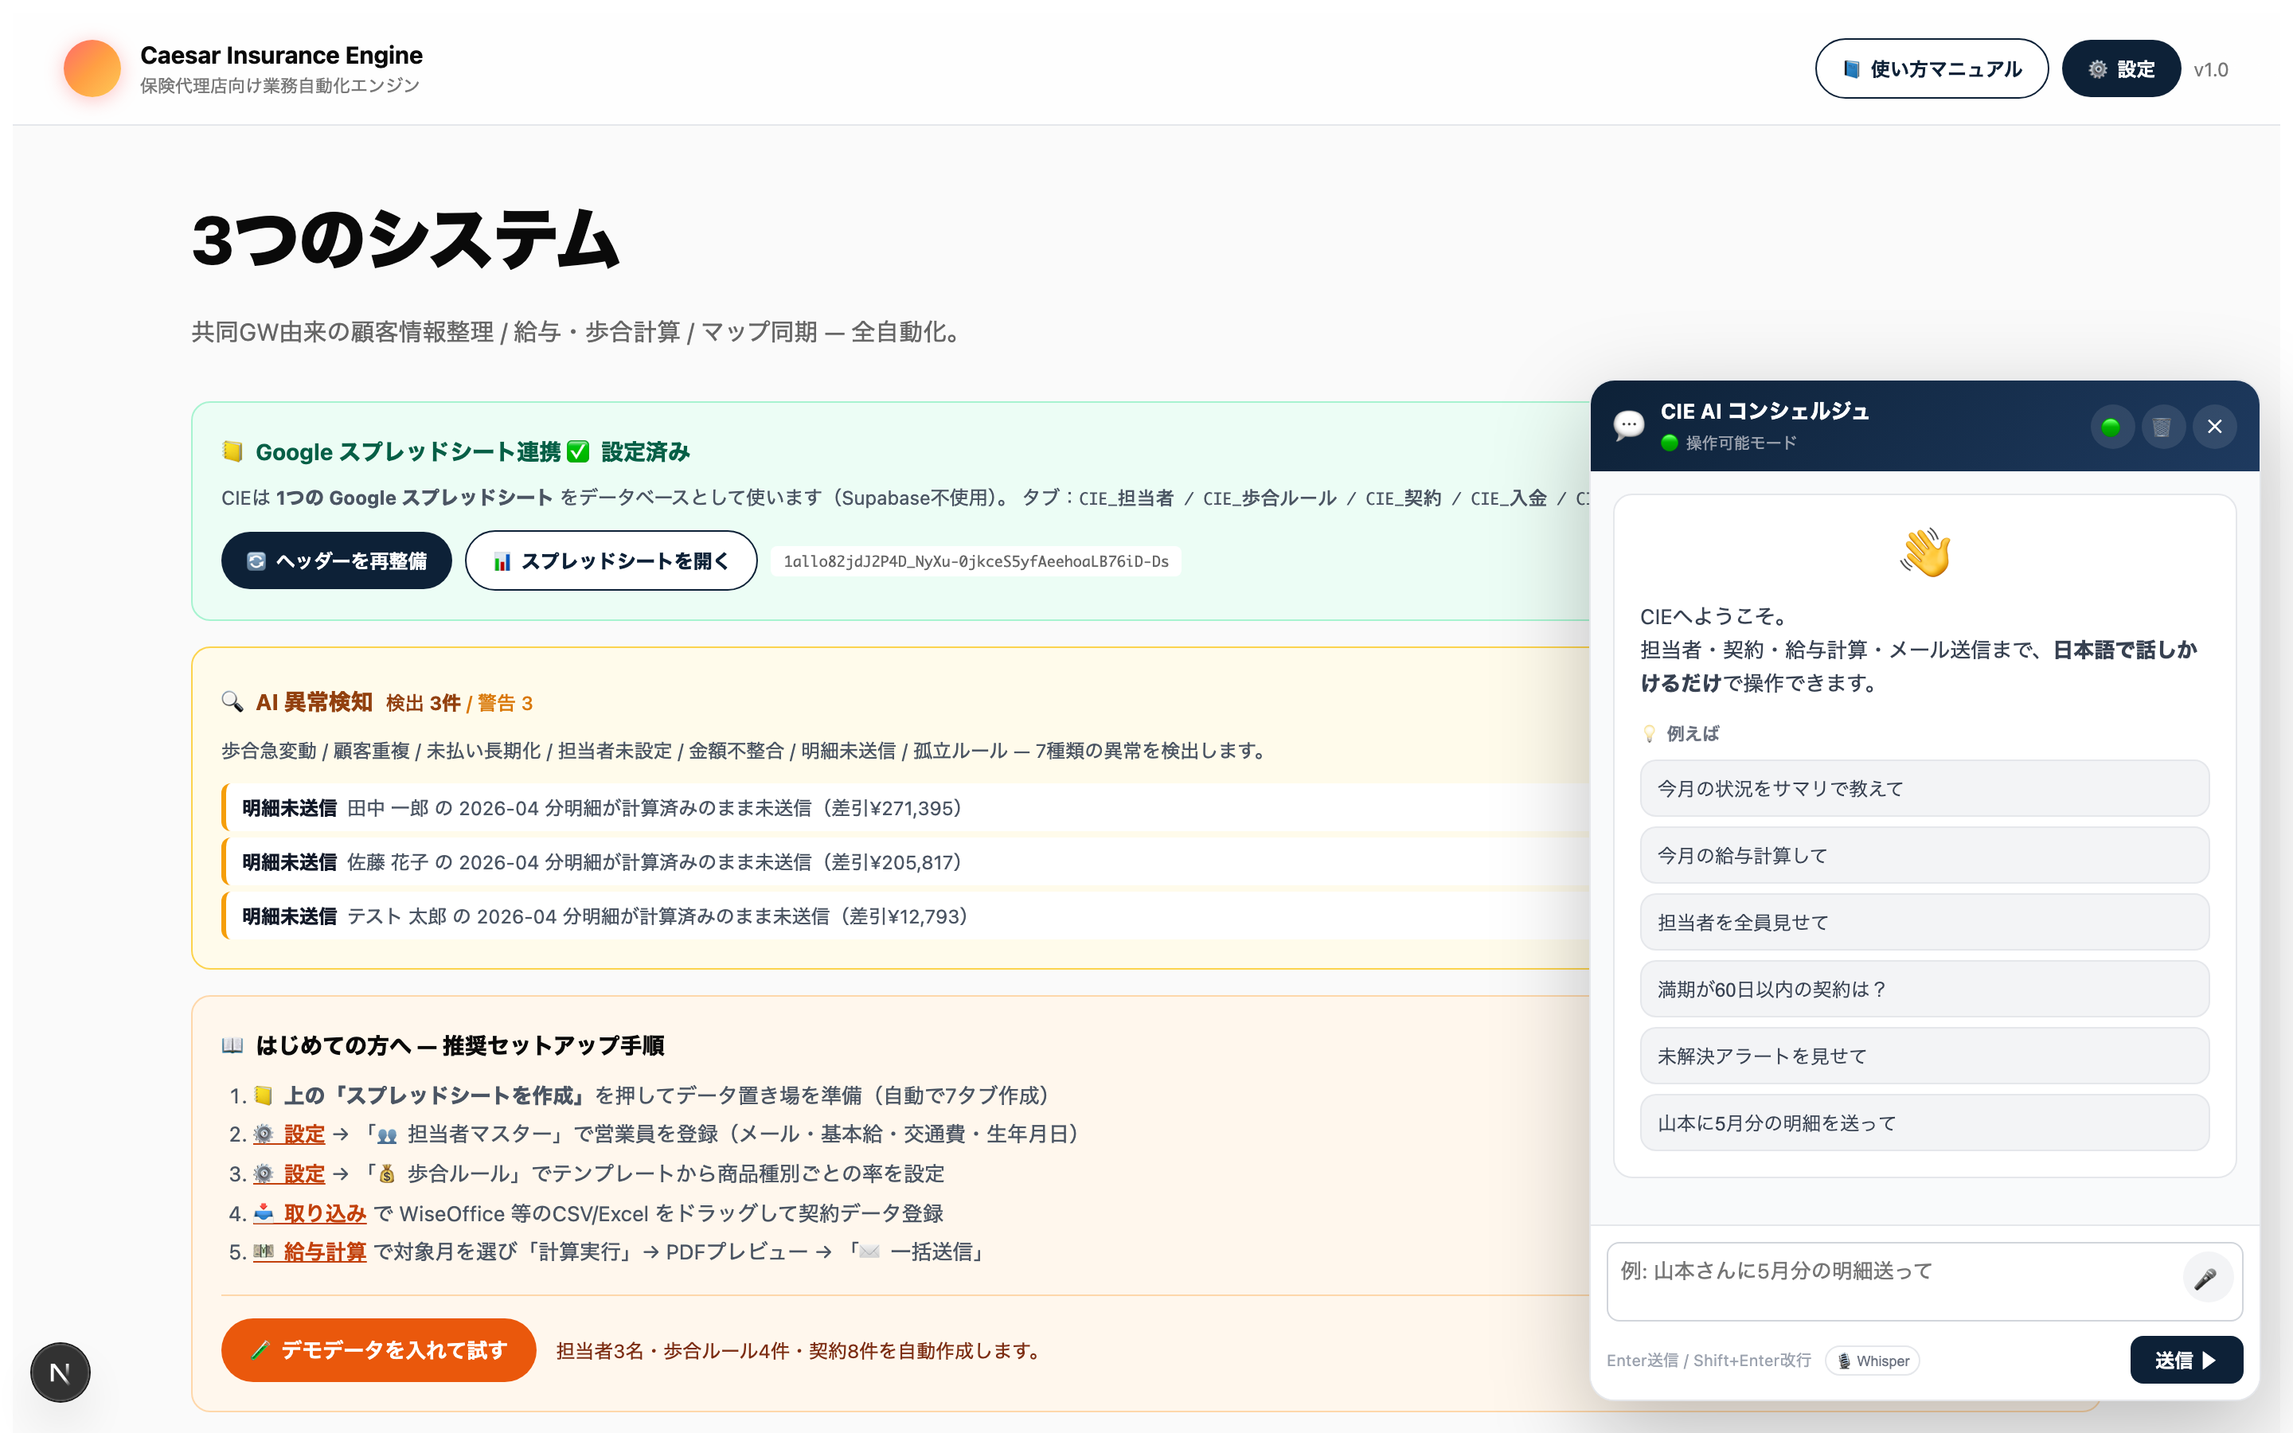This screenshot has height=1433, width=2293.
Task: Click the Next.js N dev indicator icon
Action: point(60,1372)
